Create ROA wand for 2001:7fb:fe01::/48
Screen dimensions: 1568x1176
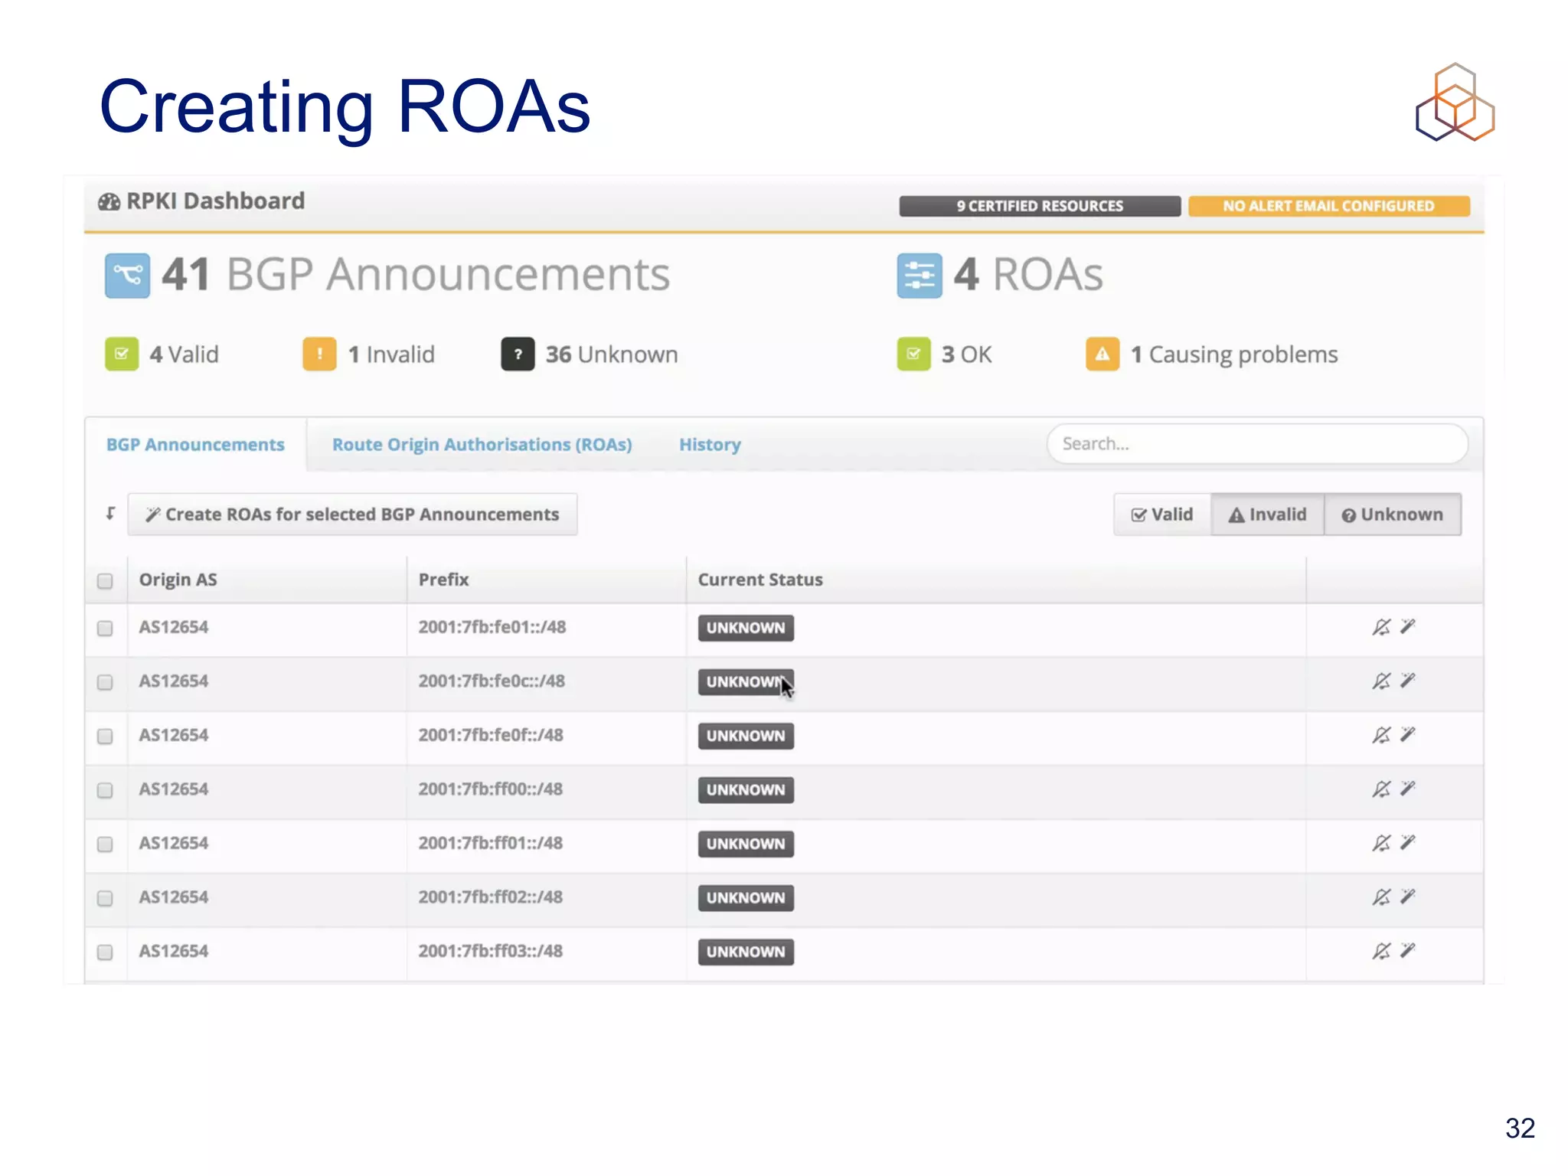tap(1407, 626)
